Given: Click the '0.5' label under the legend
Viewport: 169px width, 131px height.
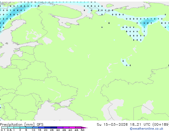Looking at the screenshot, I should pyautogui.click(x=9, y=130).
